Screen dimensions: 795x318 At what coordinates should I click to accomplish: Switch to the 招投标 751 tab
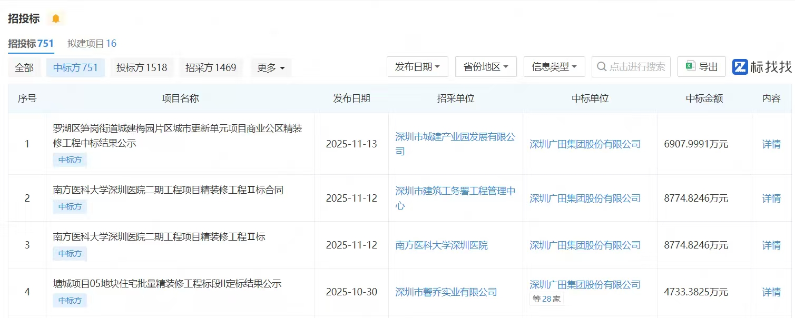coord(31,43)
